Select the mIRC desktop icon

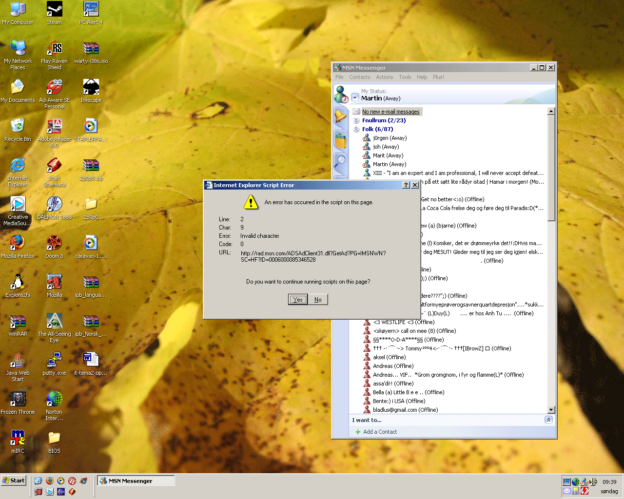coord(18,441)
